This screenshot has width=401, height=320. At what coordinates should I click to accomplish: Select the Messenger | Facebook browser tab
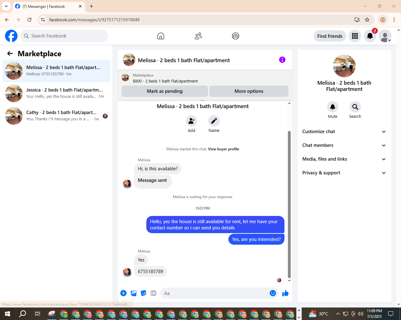(x=49, y=6)
